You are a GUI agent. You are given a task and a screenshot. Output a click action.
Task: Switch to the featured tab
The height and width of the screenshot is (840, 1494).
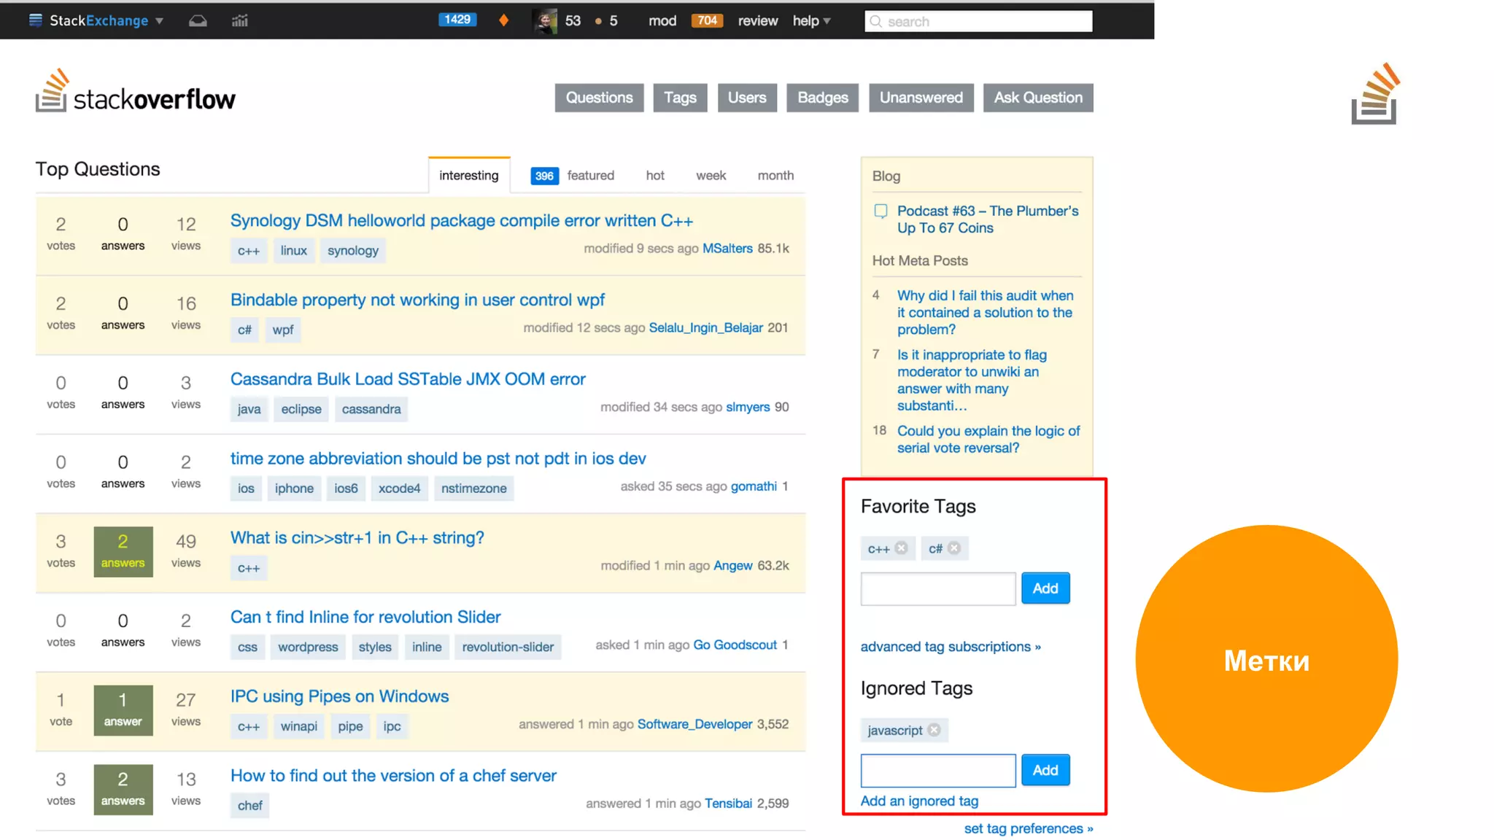pos(589,176)
